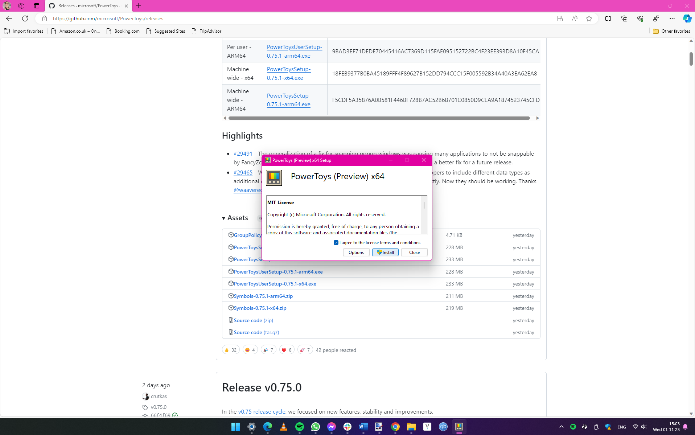This screenshot has width=695, height=435.
Task: Open a new browser tab
Action: (x=139, y=6)
